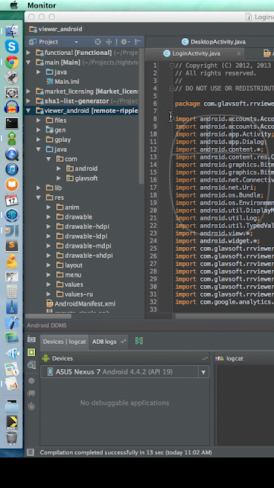Open Skype from the Dock
274x488 pixels.
click(12, 47)
